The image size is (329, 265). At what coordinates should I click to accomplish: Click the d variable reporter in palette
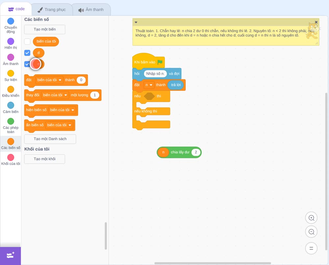tap(38, 53)
